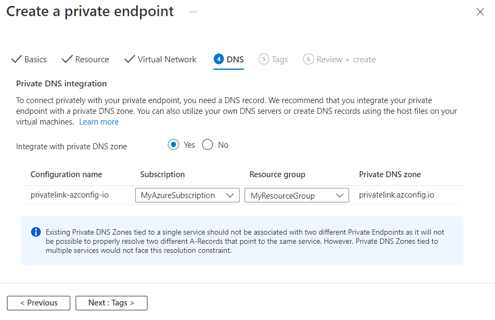Click the Previous button
495x320 pixels.
tap(38, 303)
